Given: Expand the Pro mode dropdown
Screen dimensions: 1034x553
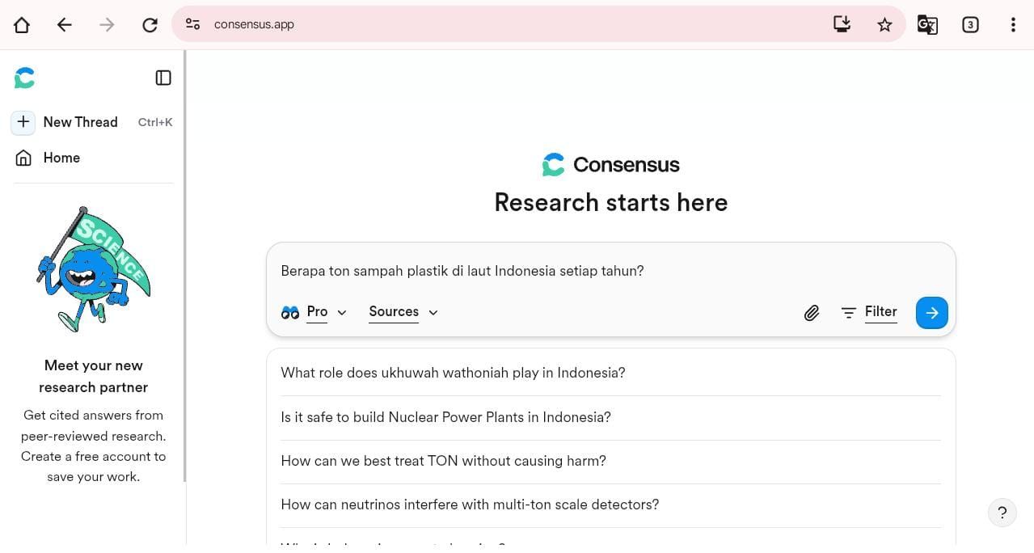Looking at the screenshot, I should point(314,312).
